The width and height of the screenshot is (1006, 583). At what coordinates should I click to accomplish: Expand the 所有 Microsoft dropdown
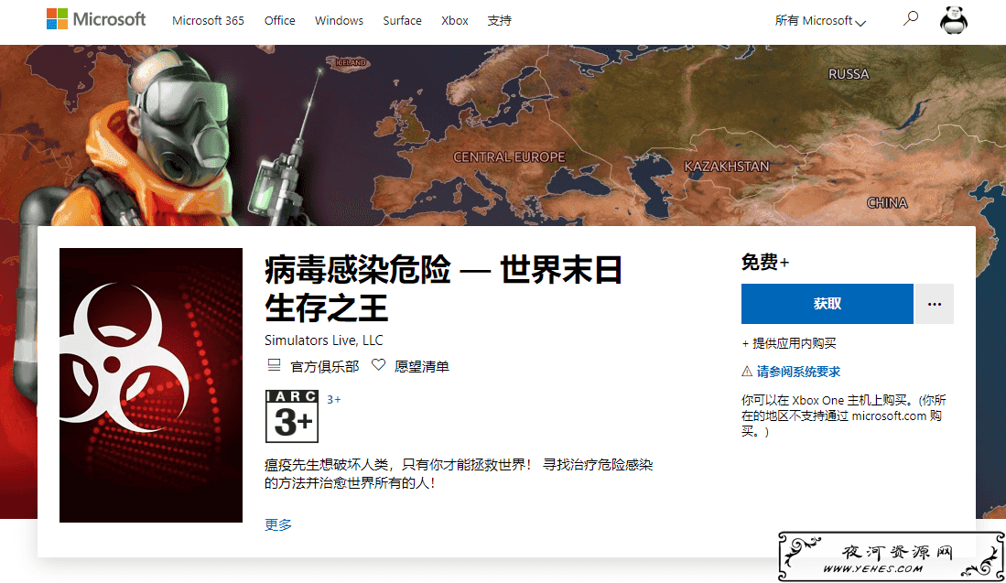[x=820, y=20]
